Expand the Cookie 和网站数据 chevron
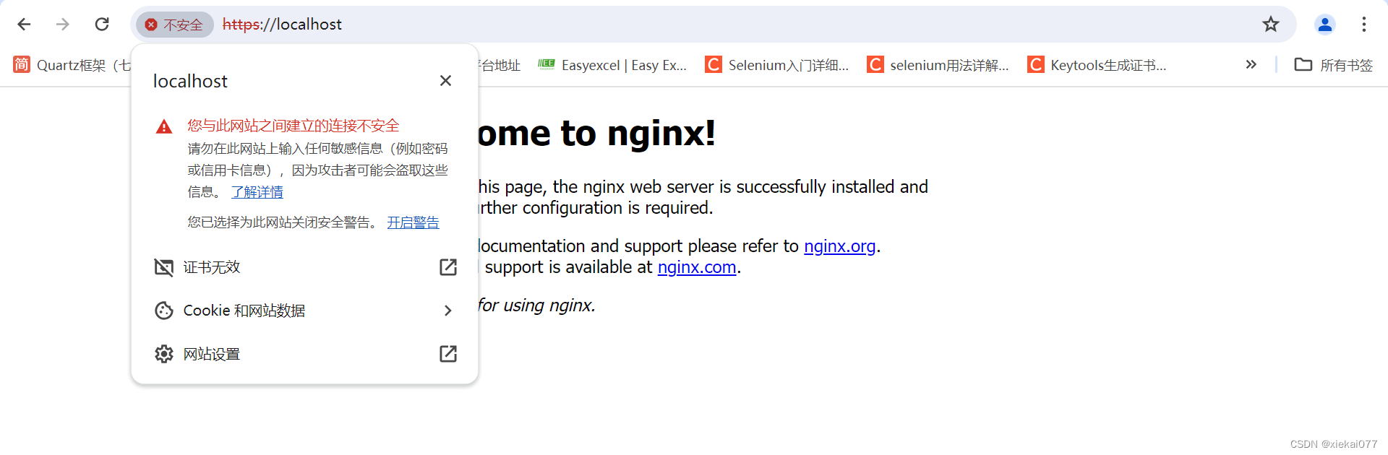Screen dimensions: 1388x455 [448, 311]
